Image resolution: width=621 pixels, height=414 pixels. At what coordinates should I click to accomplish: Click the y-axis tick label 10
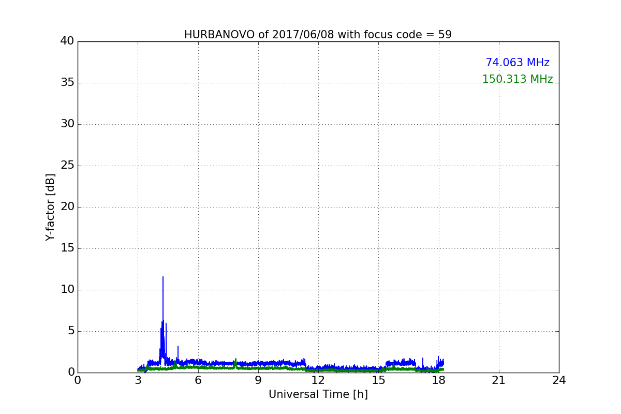pyautogui.click(x=67, y=290)
